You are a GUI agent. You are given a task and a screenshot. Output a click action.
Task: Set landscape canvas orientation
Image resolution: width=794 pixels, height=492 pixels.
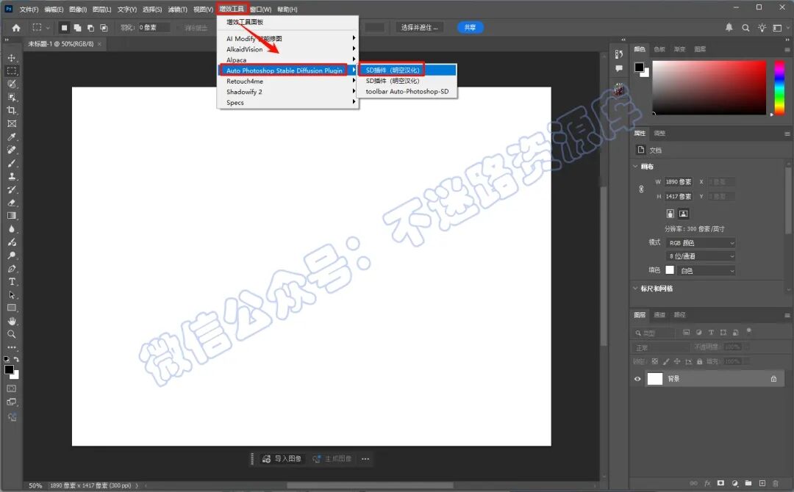684,214
